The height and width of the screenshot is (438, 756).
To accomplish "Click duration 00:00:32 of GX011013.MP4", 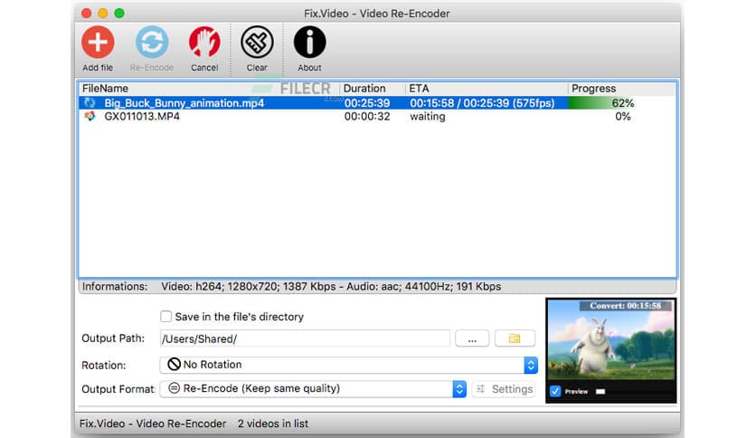I will (367, 116).
